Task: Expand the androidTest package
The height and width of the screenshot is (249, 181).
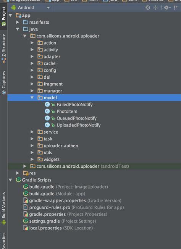Action: coord(25,166)
